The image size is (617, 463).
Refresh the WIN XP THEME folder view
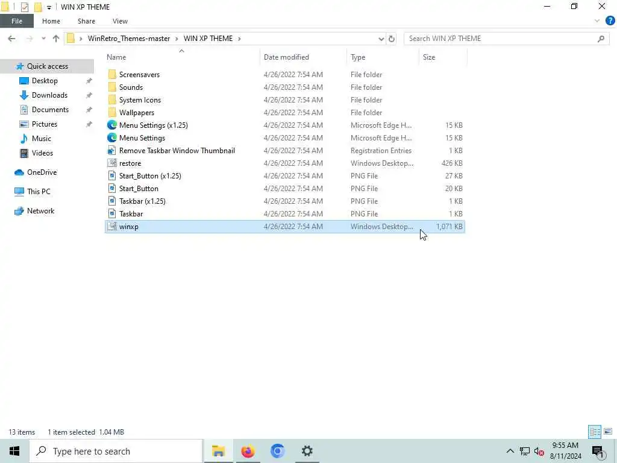click(392, 39)
